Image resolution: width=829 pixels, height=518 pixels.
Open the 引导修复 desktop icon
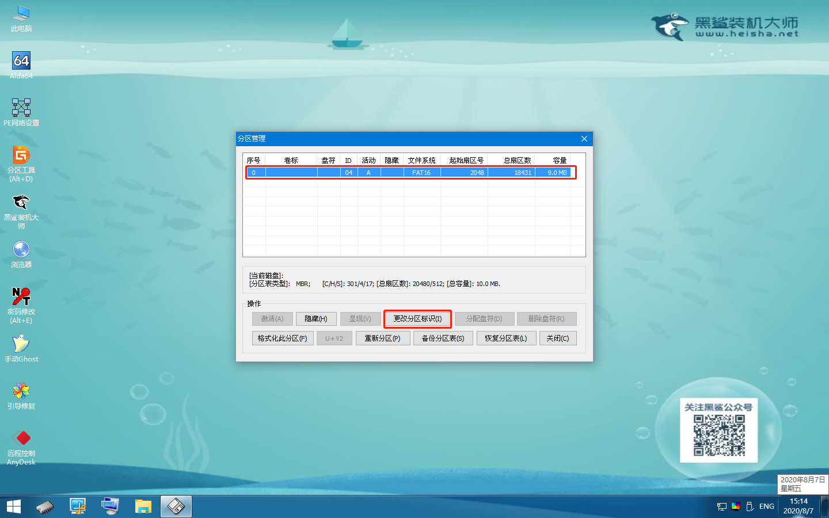[x=21, y=396]
